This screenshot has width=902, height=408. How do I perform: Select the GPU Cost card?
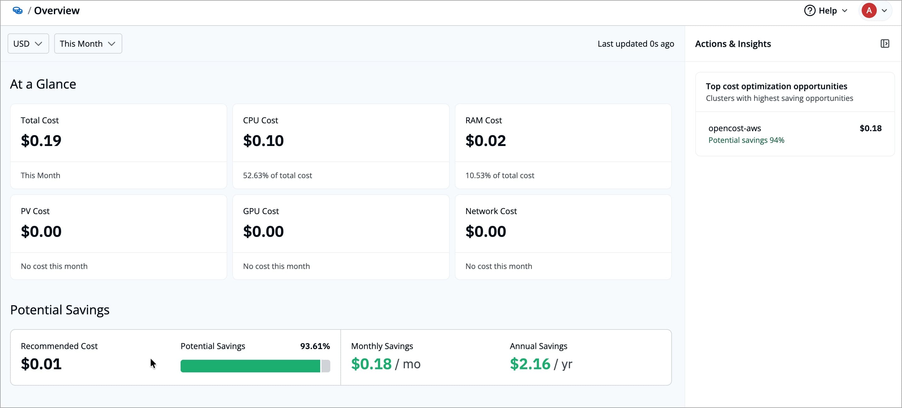(x=340, y=236)
